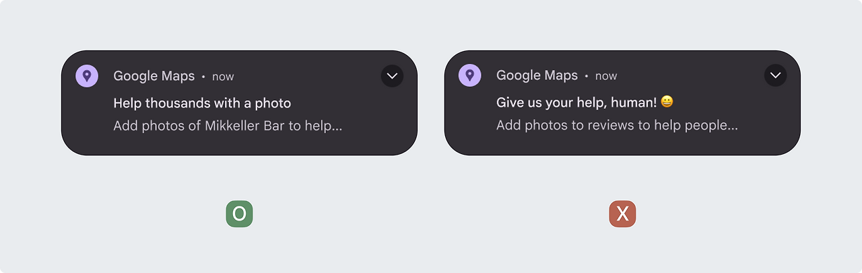Click the green O badge
The width and height of the screenshot is (862, 273).
click(x=239, y=214)
